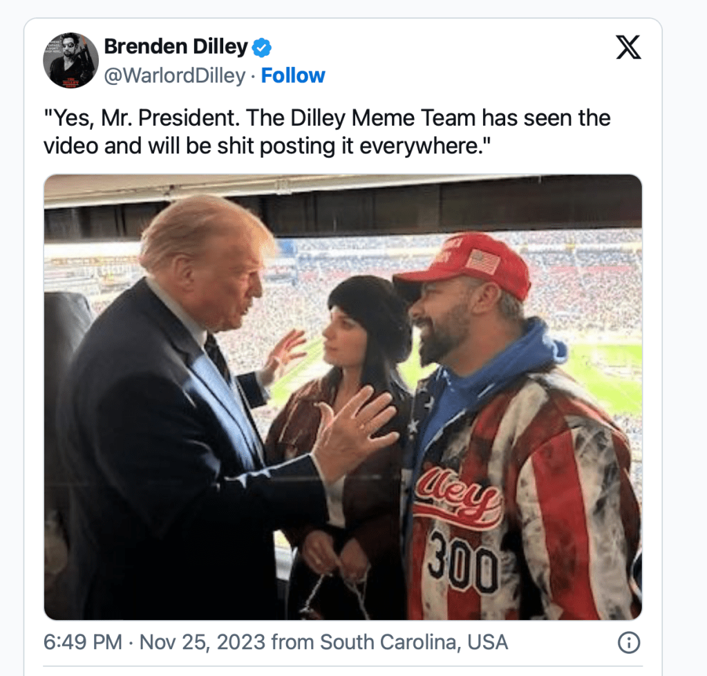
Task: Click the blue verified badge
Action: click(x=262, y=48)
